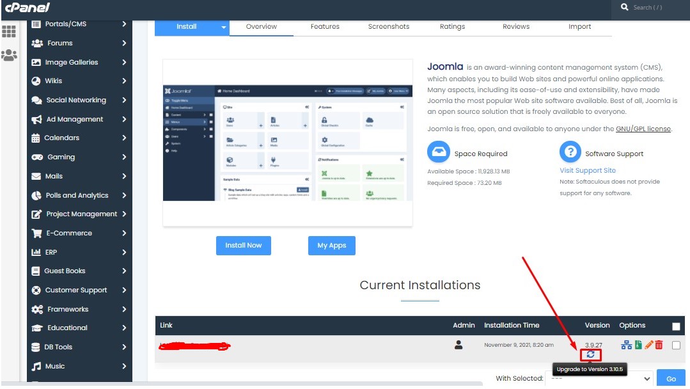
Task: Click the Ad Management megaphone icon
Action: [x=37, y=119]
